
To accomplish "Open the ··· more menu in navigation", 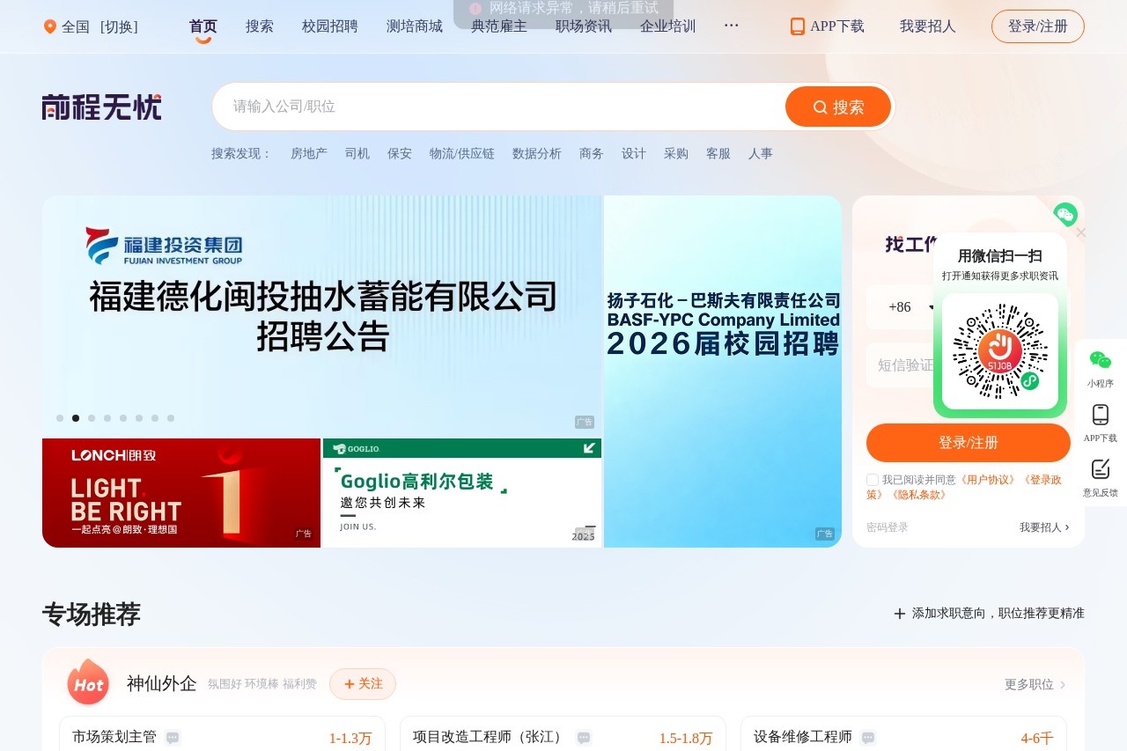I will 731,26.
